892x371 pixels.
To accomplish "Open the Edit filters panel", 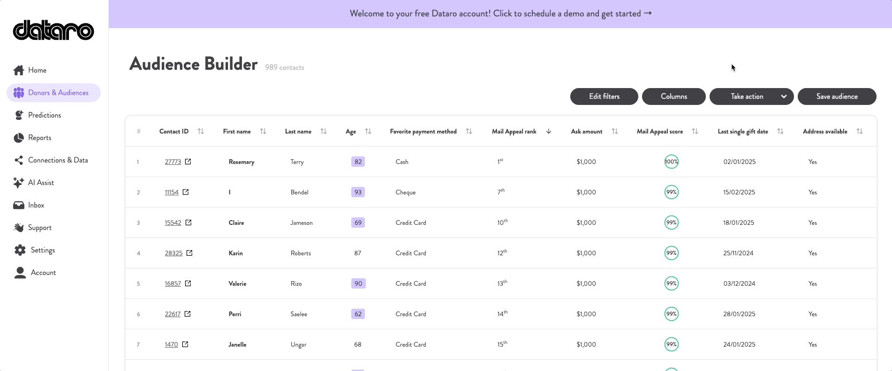I will pyautogui.click(x=604, y=96).
